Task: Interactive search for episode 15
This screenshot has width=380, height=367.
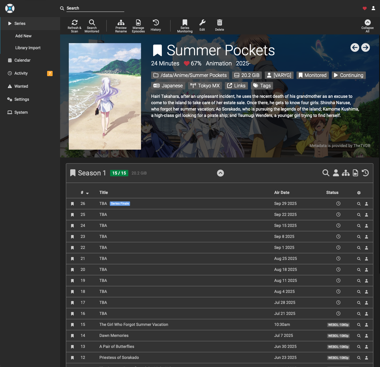Action: tap(366, 325)
